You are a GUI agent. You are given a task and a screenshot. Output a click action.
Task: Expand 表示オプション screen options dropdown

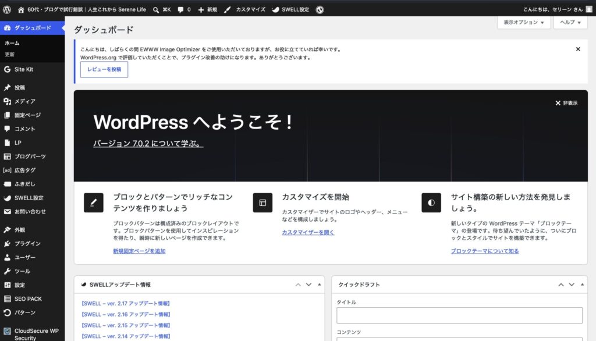[x=523, y=23]
